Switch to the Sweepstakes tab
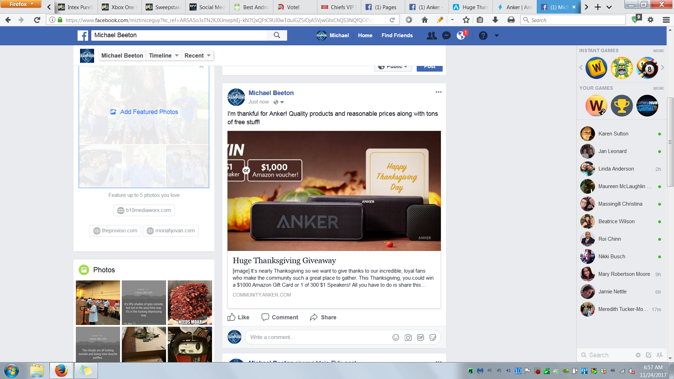This screenshot has height=379, width=674. coord(163,7)
